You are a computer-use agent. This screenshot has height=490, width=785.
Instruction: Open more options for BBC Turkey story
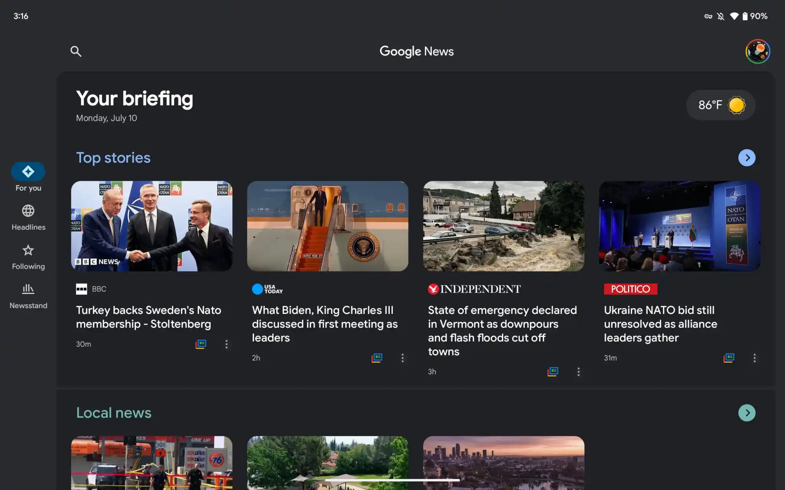[x=226, y=344]
